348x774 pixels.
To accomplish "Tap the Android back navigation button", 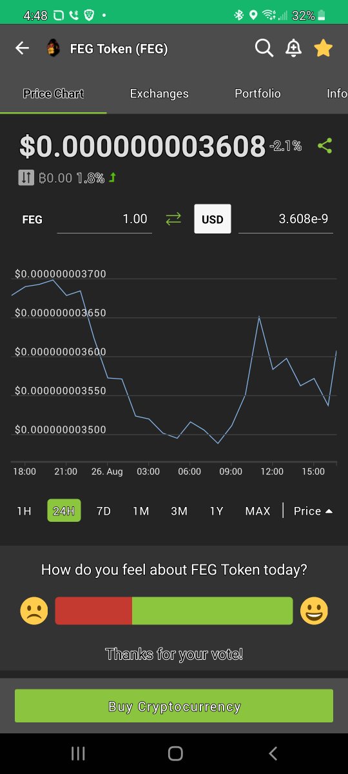I will [x=273, y=753].
